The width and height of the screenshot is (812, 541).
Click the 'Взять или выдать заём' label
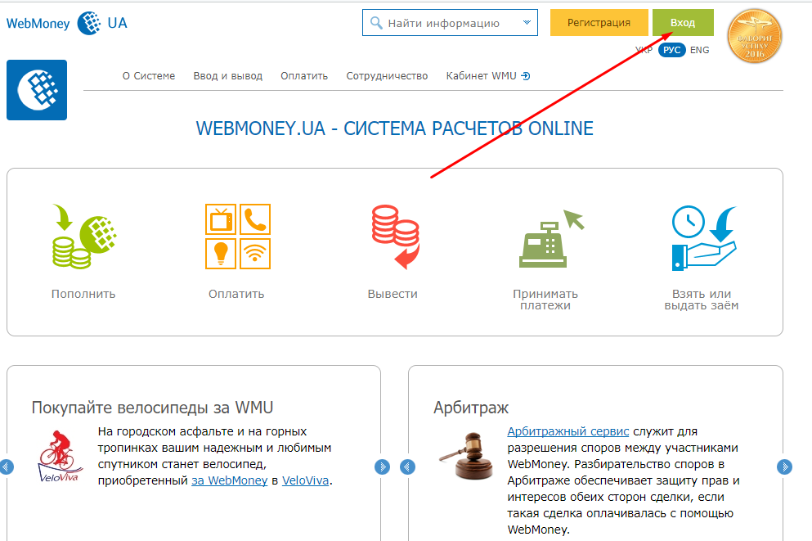pyautogui.click(x=702, y=300)
